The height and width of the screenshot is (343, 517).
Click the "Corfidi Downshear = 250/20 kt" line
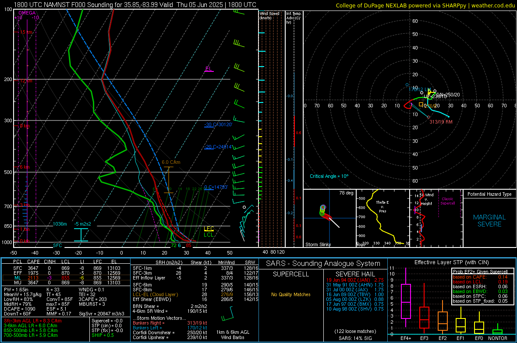[x=170, y=332]
